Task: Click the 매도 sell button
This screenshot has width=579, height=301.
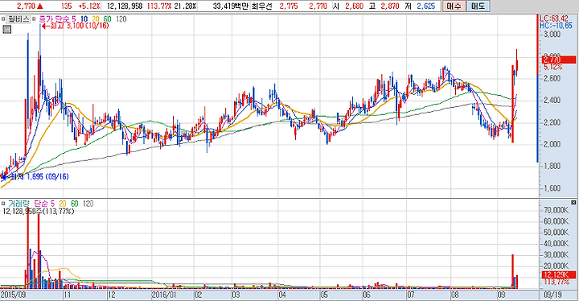Action: pyautogui.click(x=478, y=6)
